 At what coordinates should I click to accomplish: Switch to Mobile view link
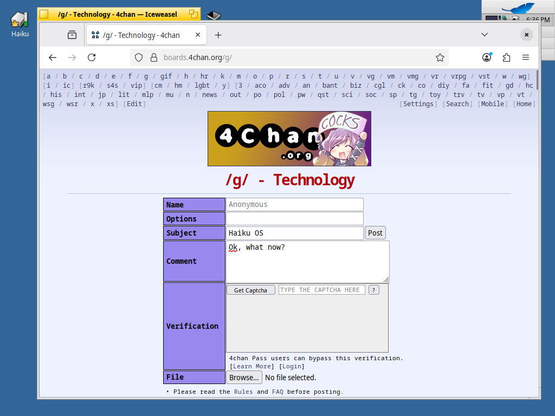(x=493, y=103)
